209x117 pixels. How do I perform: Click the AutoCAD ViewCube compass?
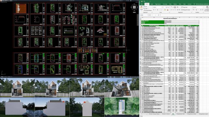pos(134,7)
